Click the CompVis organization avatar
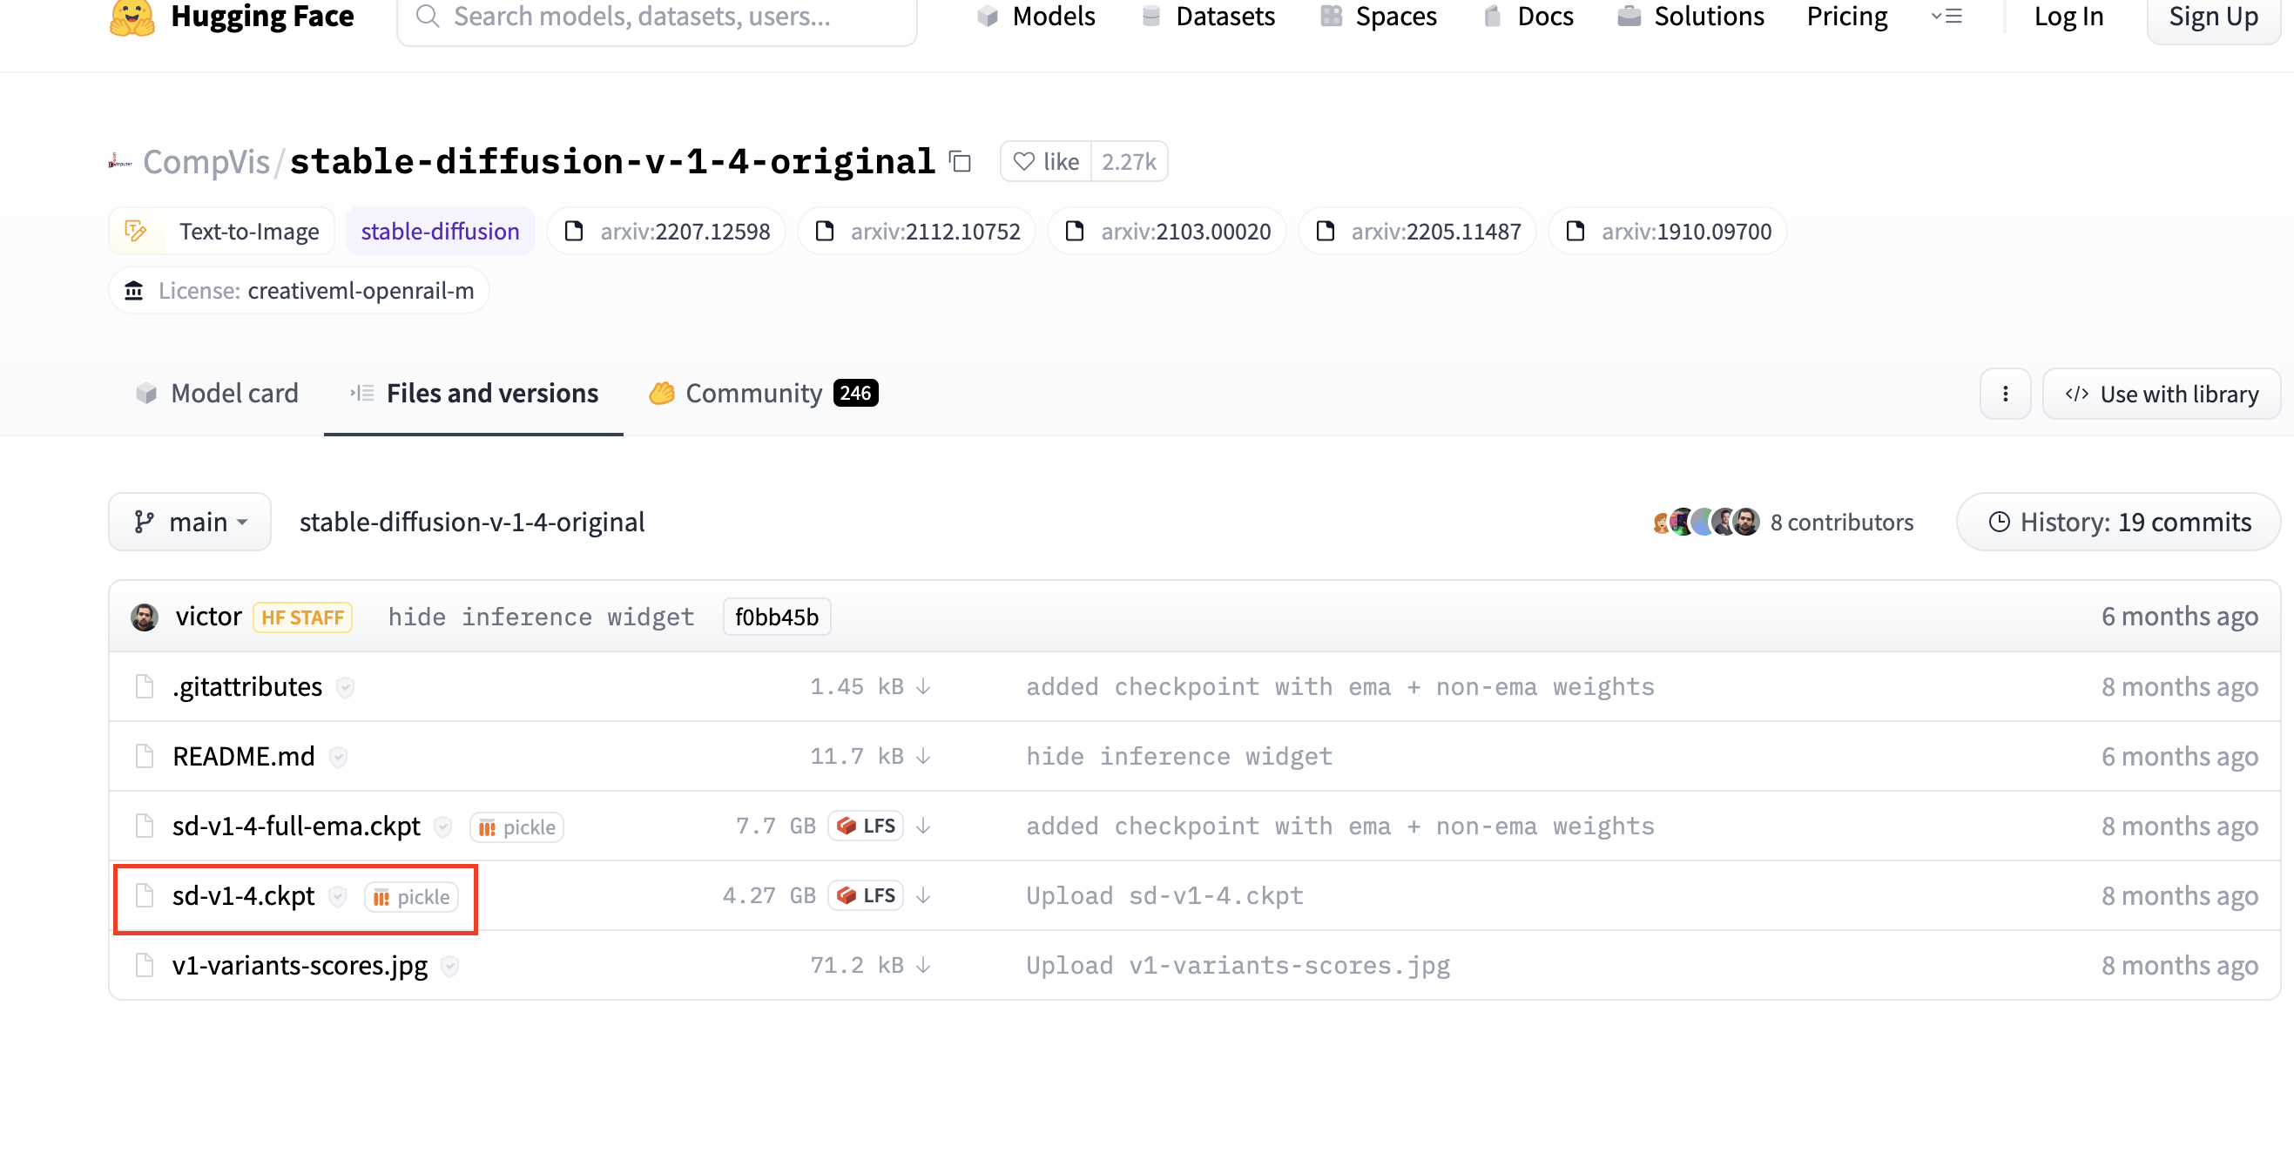The width and height of the screenshot is (2294, 1174). pos(120,162)
